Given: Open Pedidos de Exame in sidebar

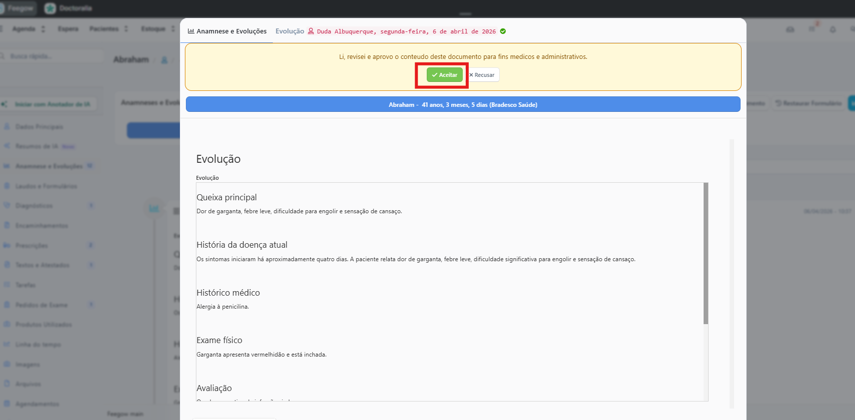Looking at the screenshot, I should click(41, 305).
